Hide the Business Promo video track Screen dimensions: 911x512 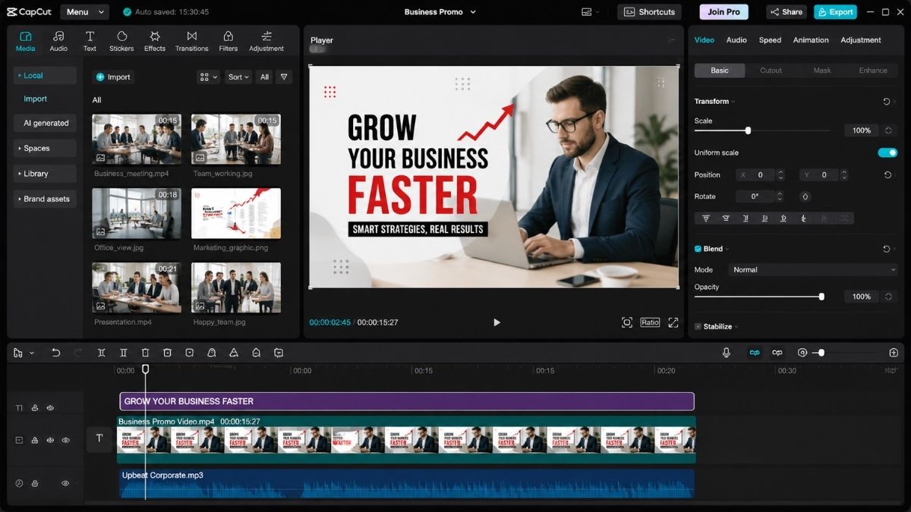(65, 440)
